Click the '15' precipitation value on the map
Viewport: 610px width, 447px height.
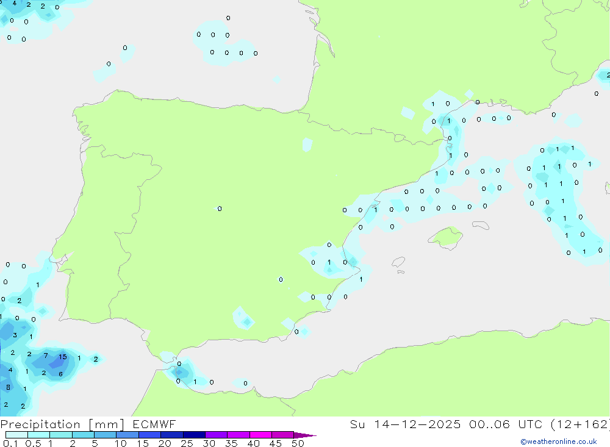(63, 357)
